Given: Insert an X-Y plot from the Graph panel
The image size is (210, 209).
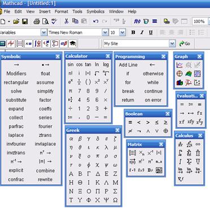Looking at the screenshot, I should tap(180, 65).
